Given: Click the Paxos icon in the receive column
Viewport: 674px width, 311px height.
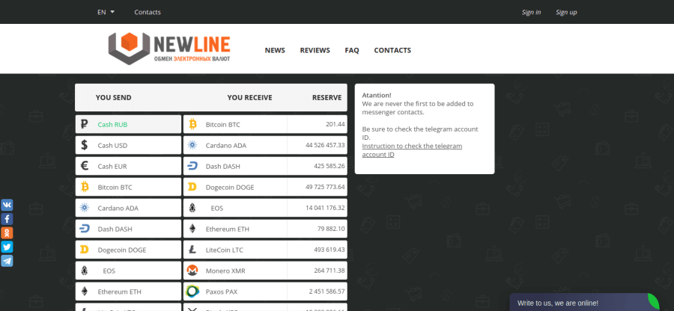Looking at the screenshot, I should coord(192,292).
